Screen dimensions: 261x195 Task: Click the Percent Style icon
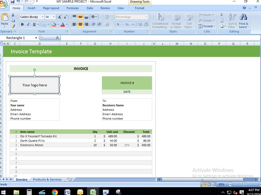(x=127, y=24)
